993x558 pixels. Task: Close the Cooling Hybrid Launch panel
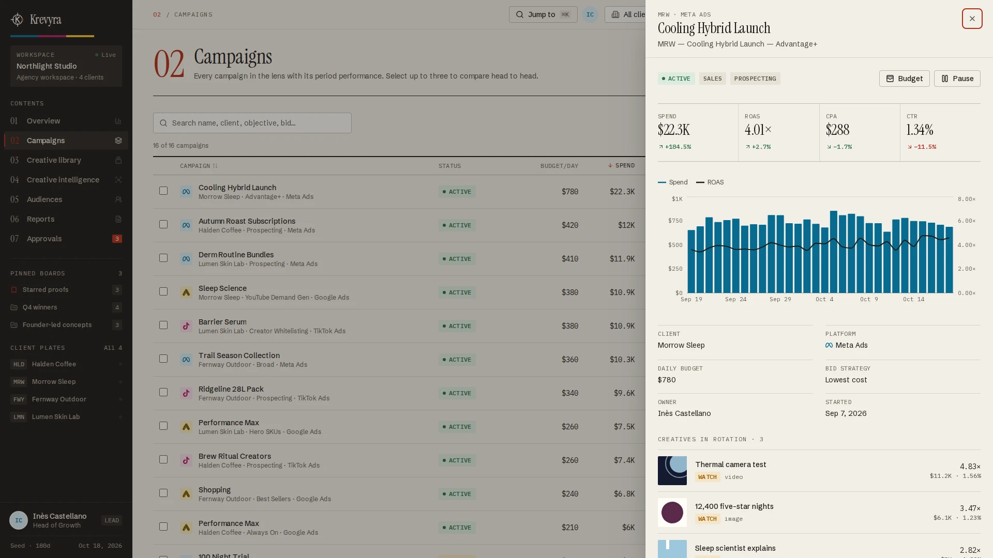pos(972,19)
